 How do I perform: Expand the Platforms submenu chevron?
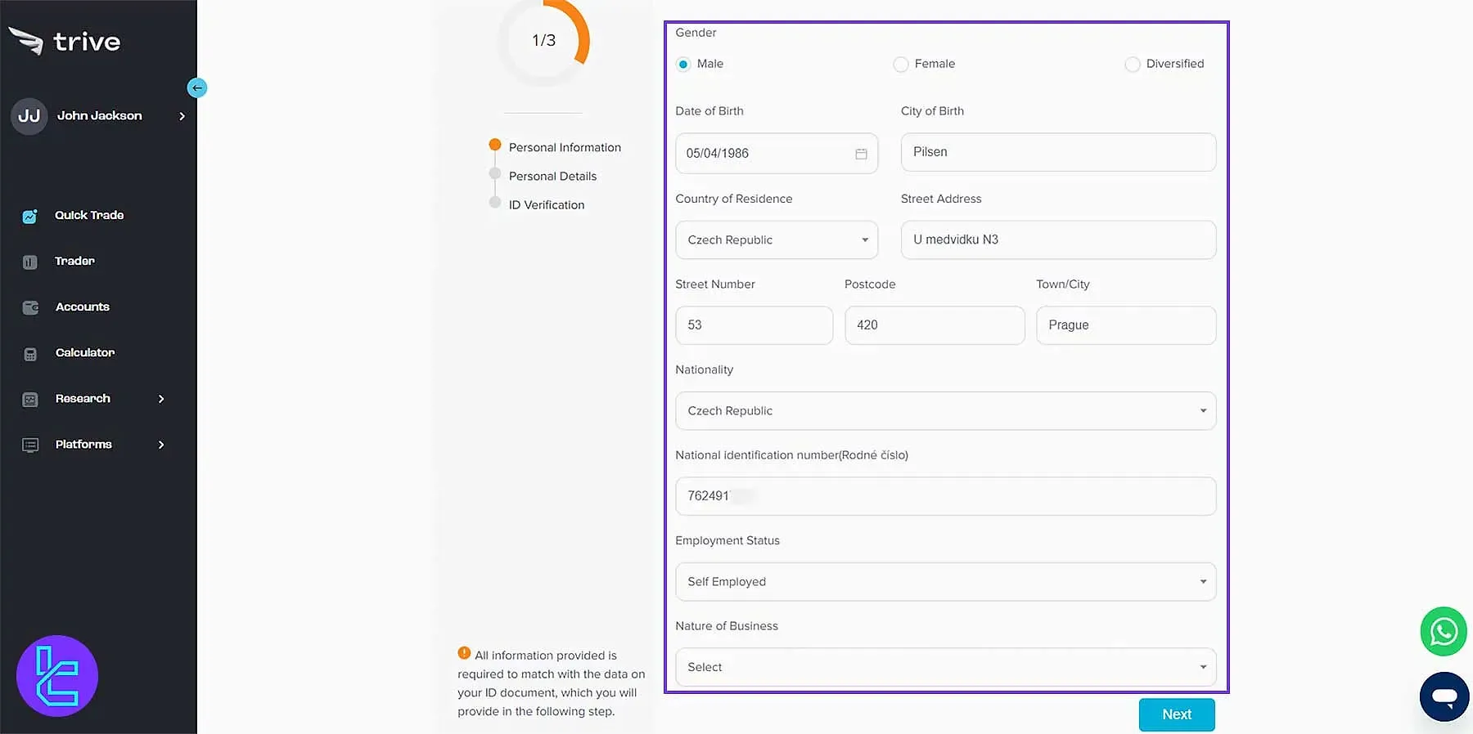(x=161, y=445)
